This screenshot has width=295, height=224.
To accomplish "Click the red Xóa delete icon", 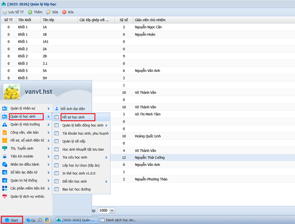I will pyautogui.click(x=64, y=12).
